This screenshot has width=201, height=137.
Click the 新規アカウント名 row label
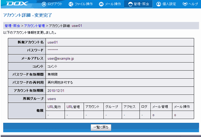point(31,42)
